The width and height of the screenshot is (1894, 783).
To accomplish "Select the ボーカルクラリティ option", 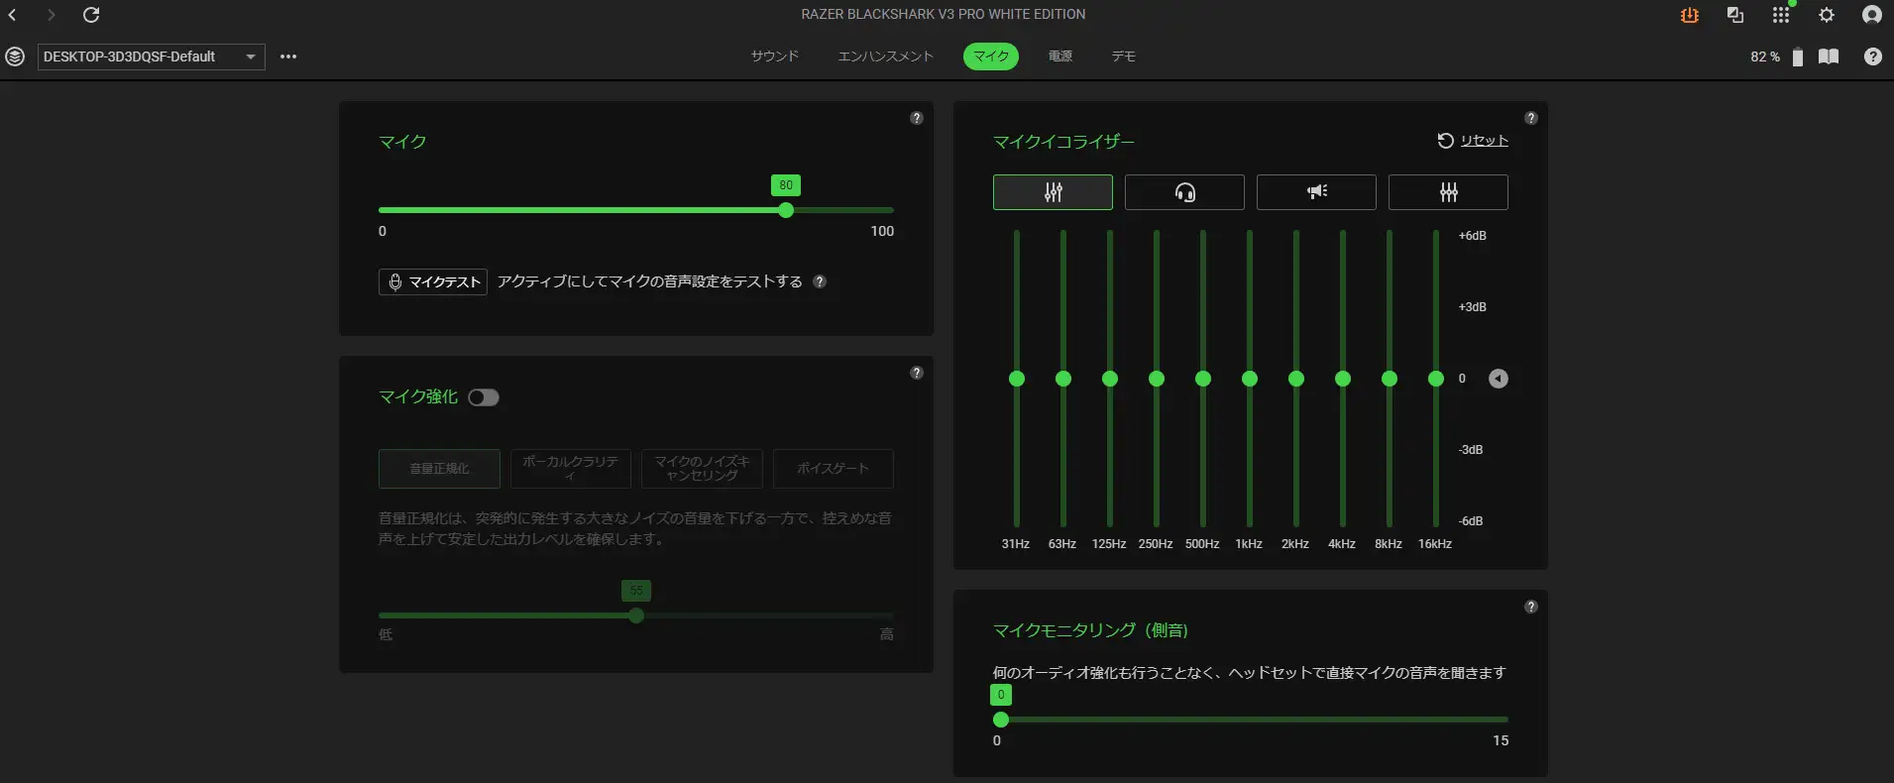I will [x=571, y=469].
